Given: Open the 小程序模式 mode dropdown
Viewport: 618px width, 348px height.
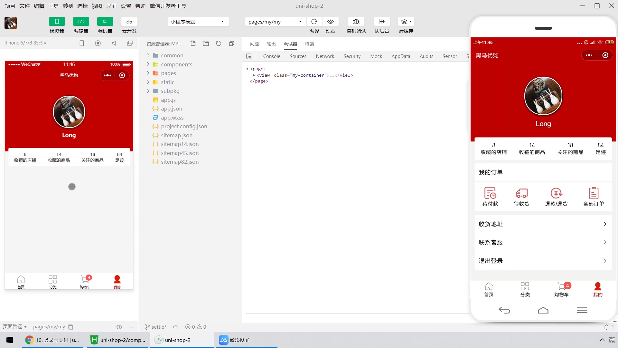Looking at the screenshot, I should click(x=198, y=22).
